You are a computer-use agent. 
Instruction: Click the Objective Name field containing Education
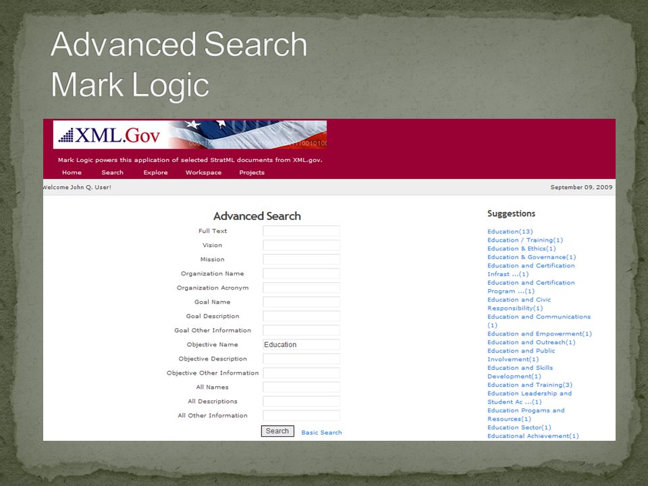point(301,345)
